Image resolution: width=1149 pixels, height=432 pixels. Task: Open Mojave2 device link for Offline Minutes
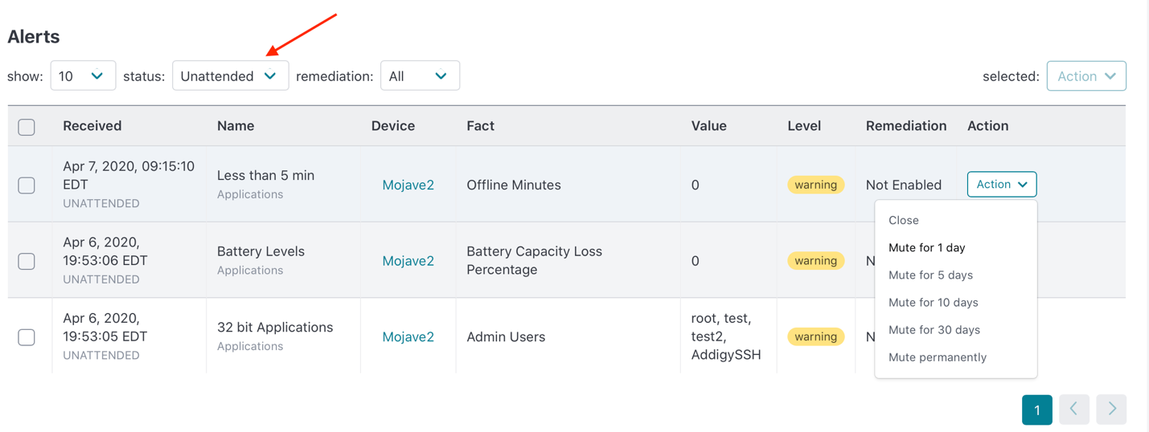point(408,185)
